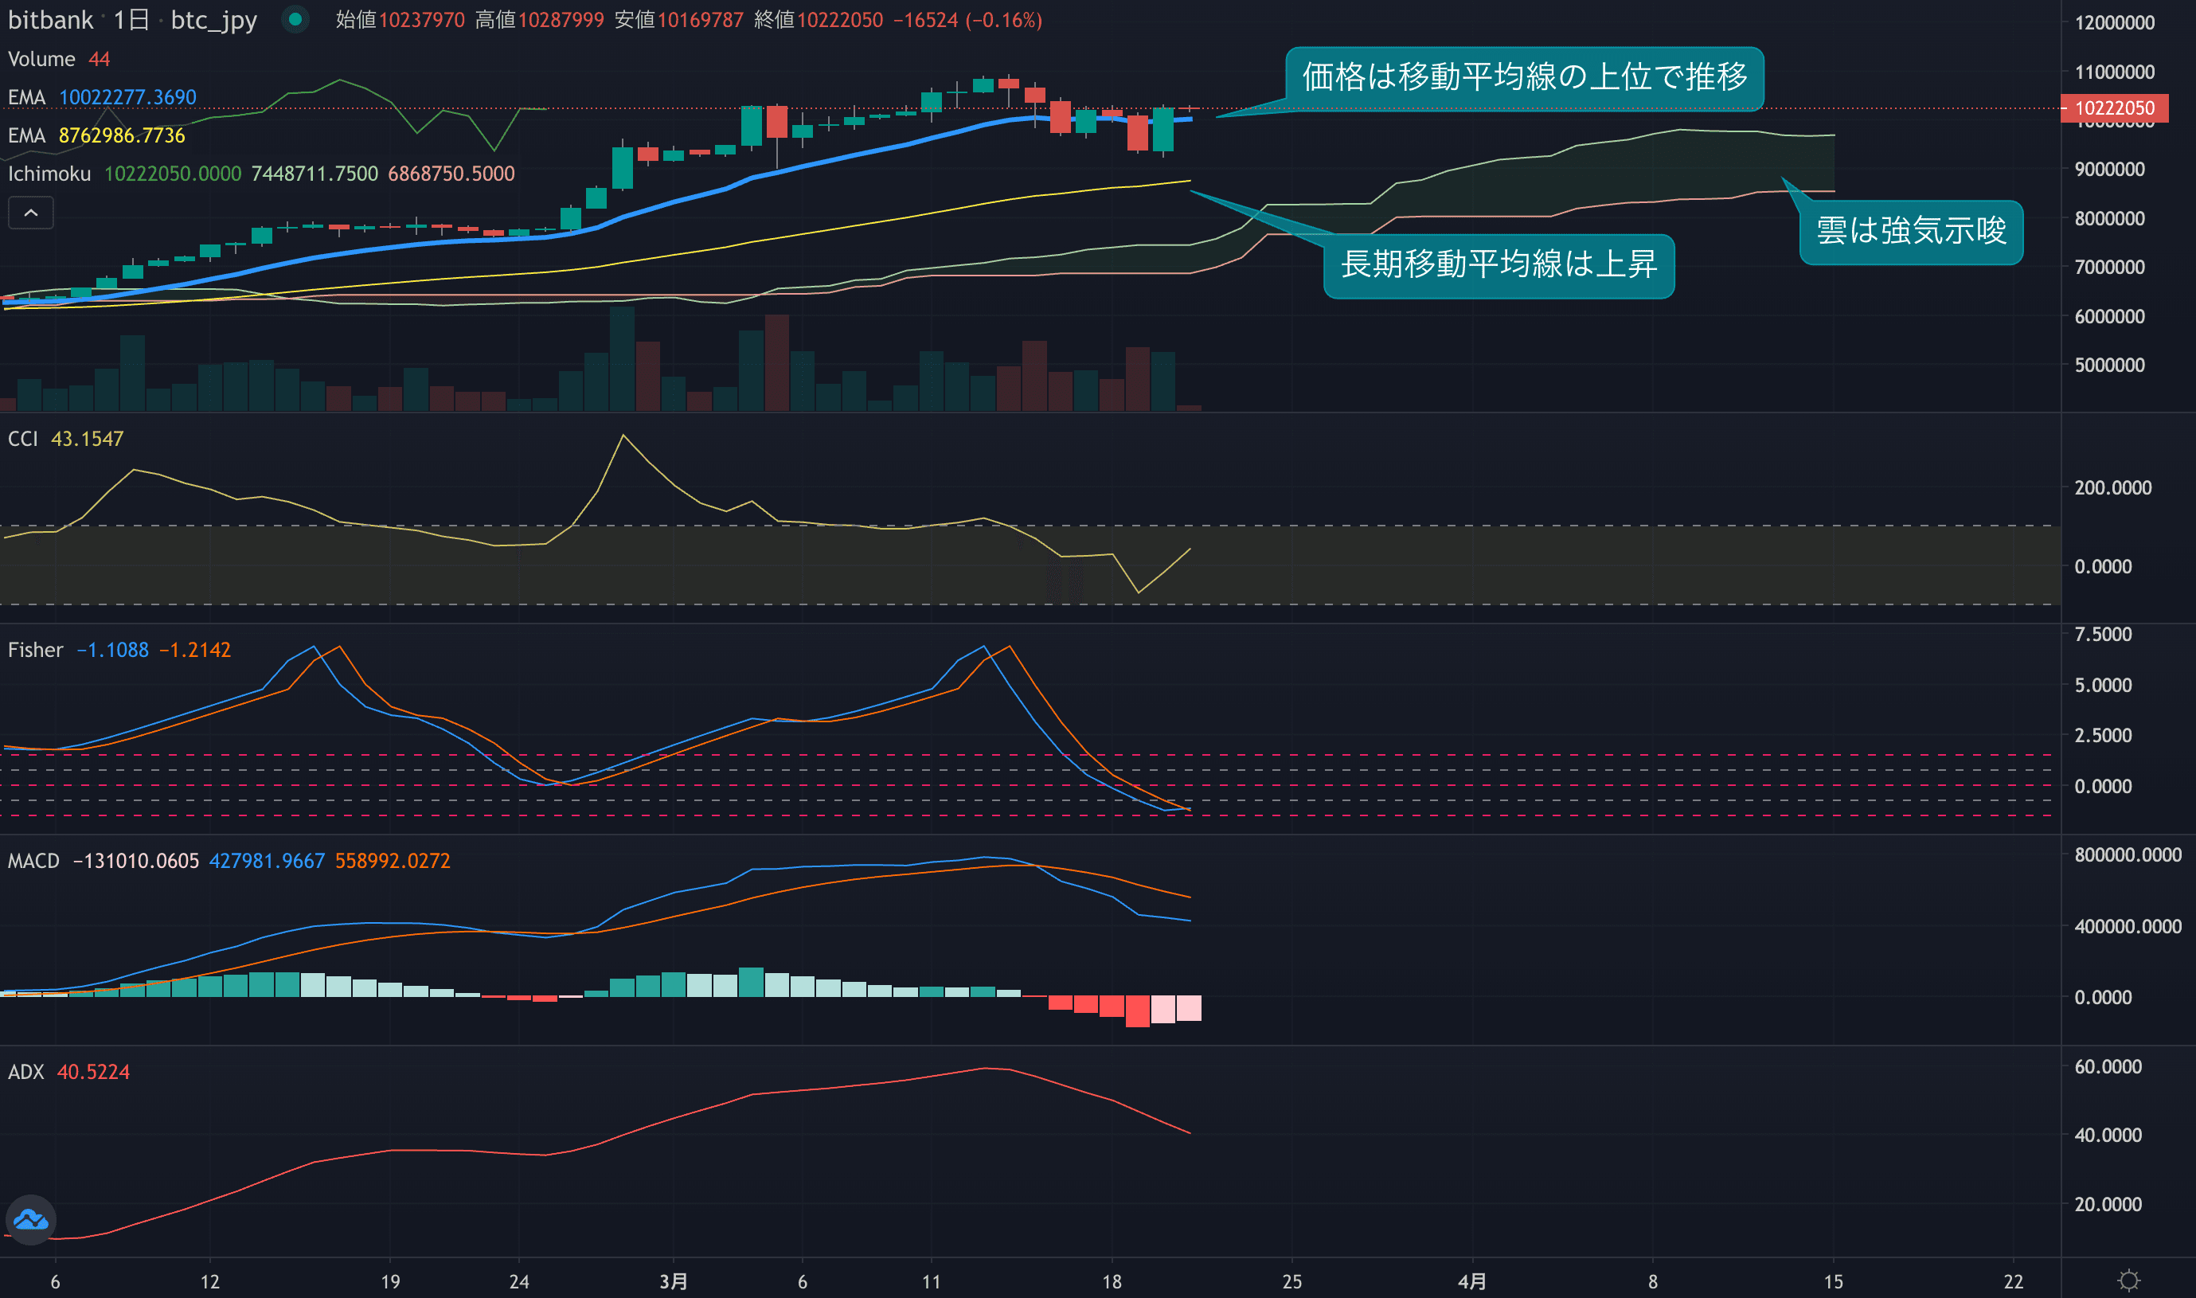Select the 長期移動平均線は上昇 callout annotation
Image resolution: width=2196 pixels, height=1298 pixels.
(x=1499, y=265)
